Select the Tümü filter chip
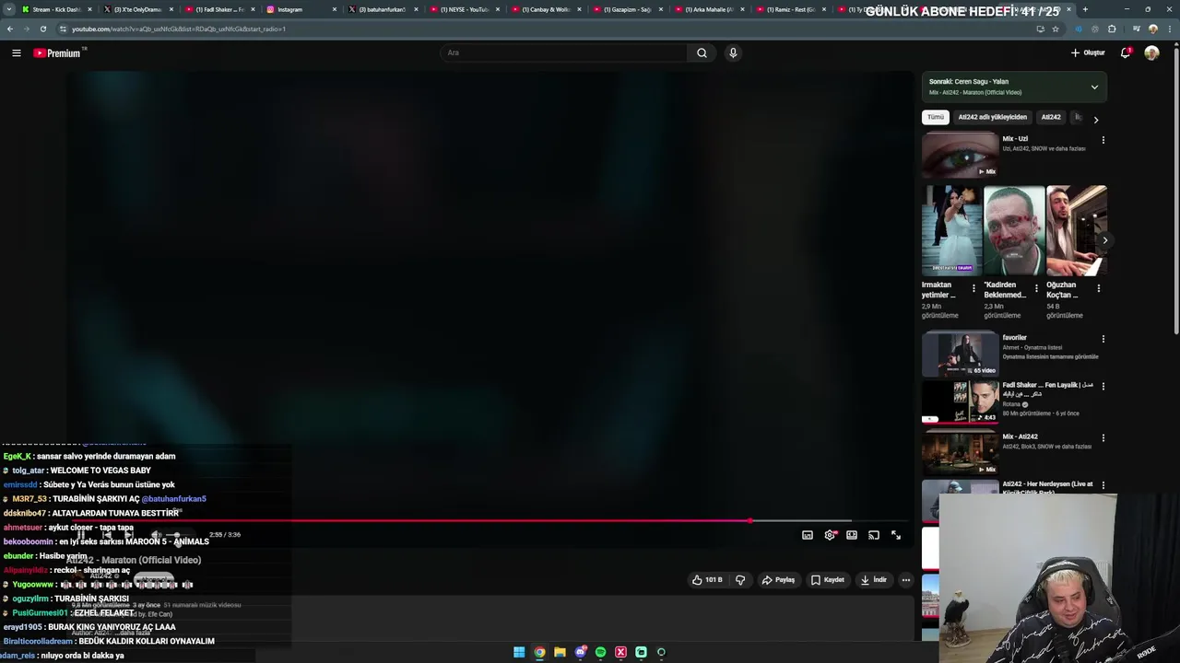Image resolution: width=1180 pixels, height=663 pixels. 936,117
